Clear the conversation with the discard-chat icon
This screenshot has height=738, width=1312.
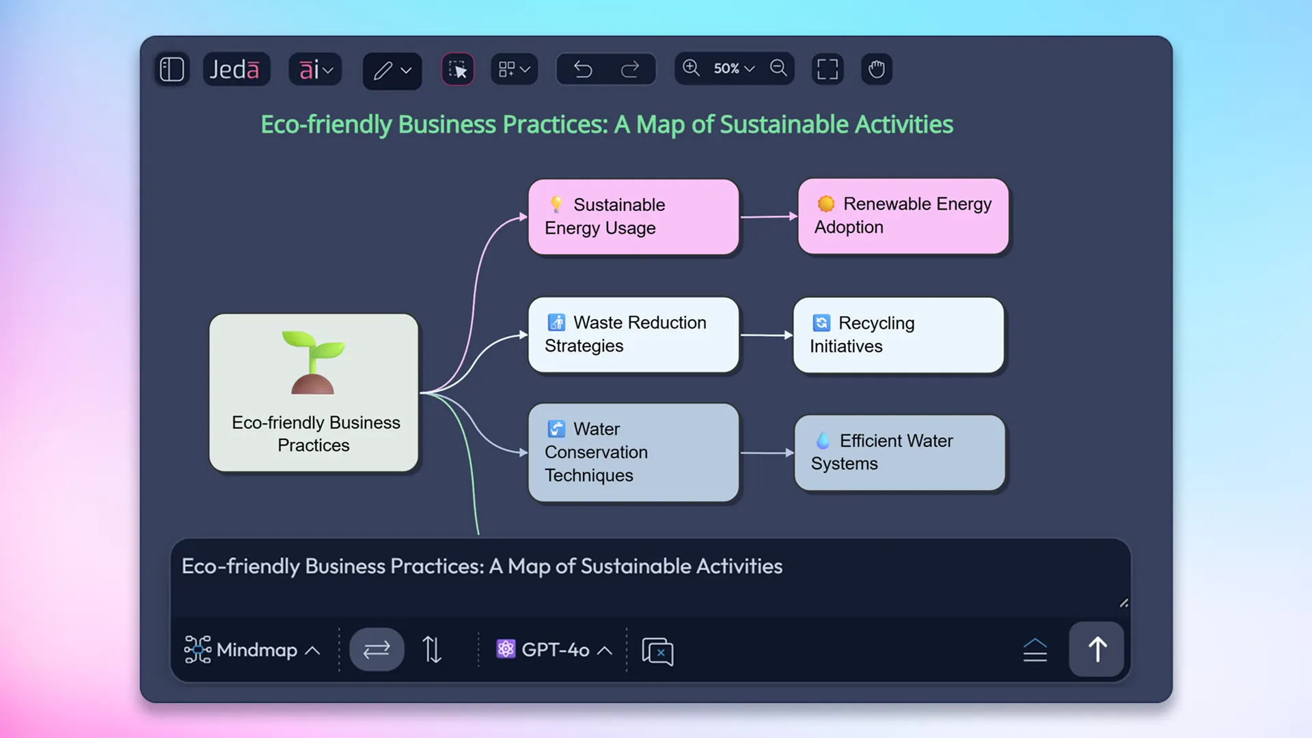(657, 651)
